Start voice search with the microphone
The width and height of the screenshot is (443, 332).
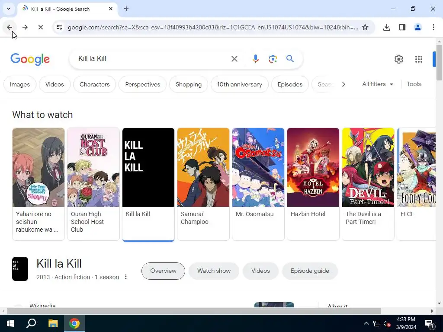pyautogui.click(x=255, y=59)
